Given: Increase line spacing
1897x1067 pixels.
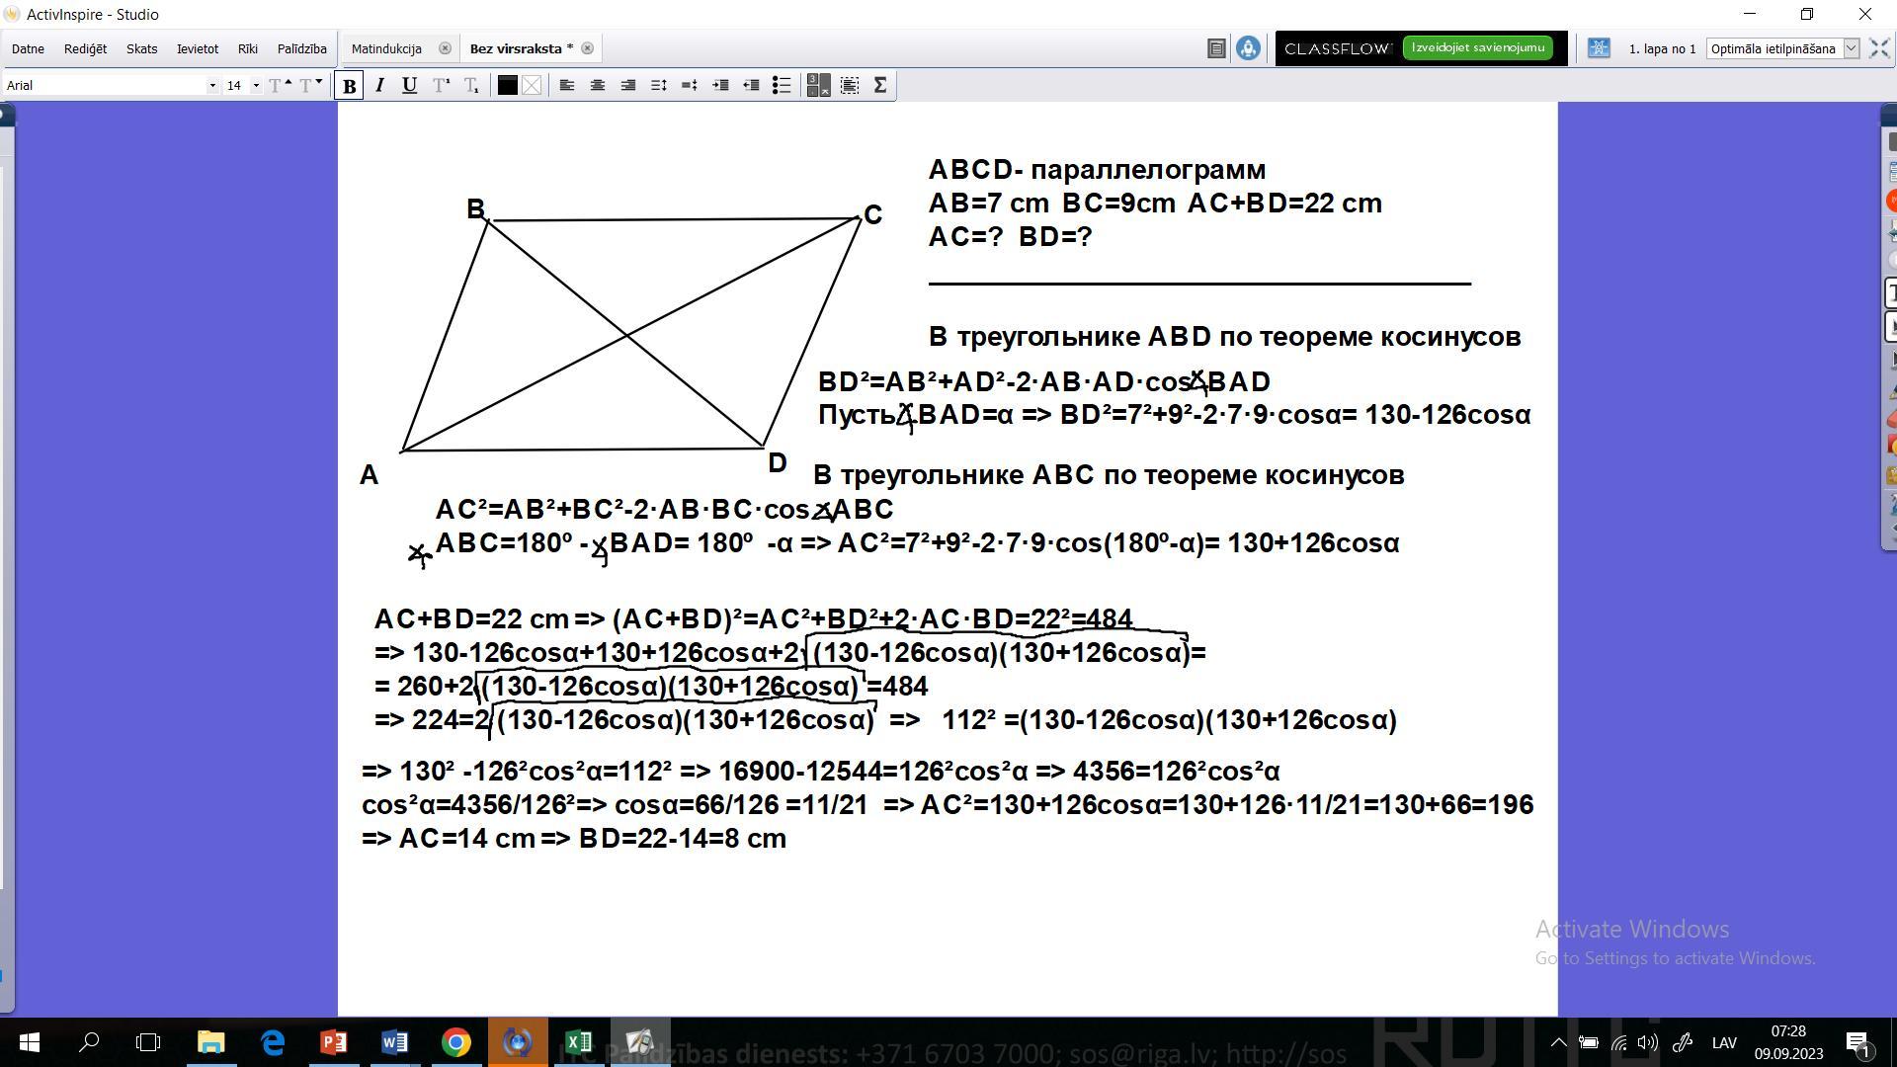Looking at the screenshot, I should point(659,86).
